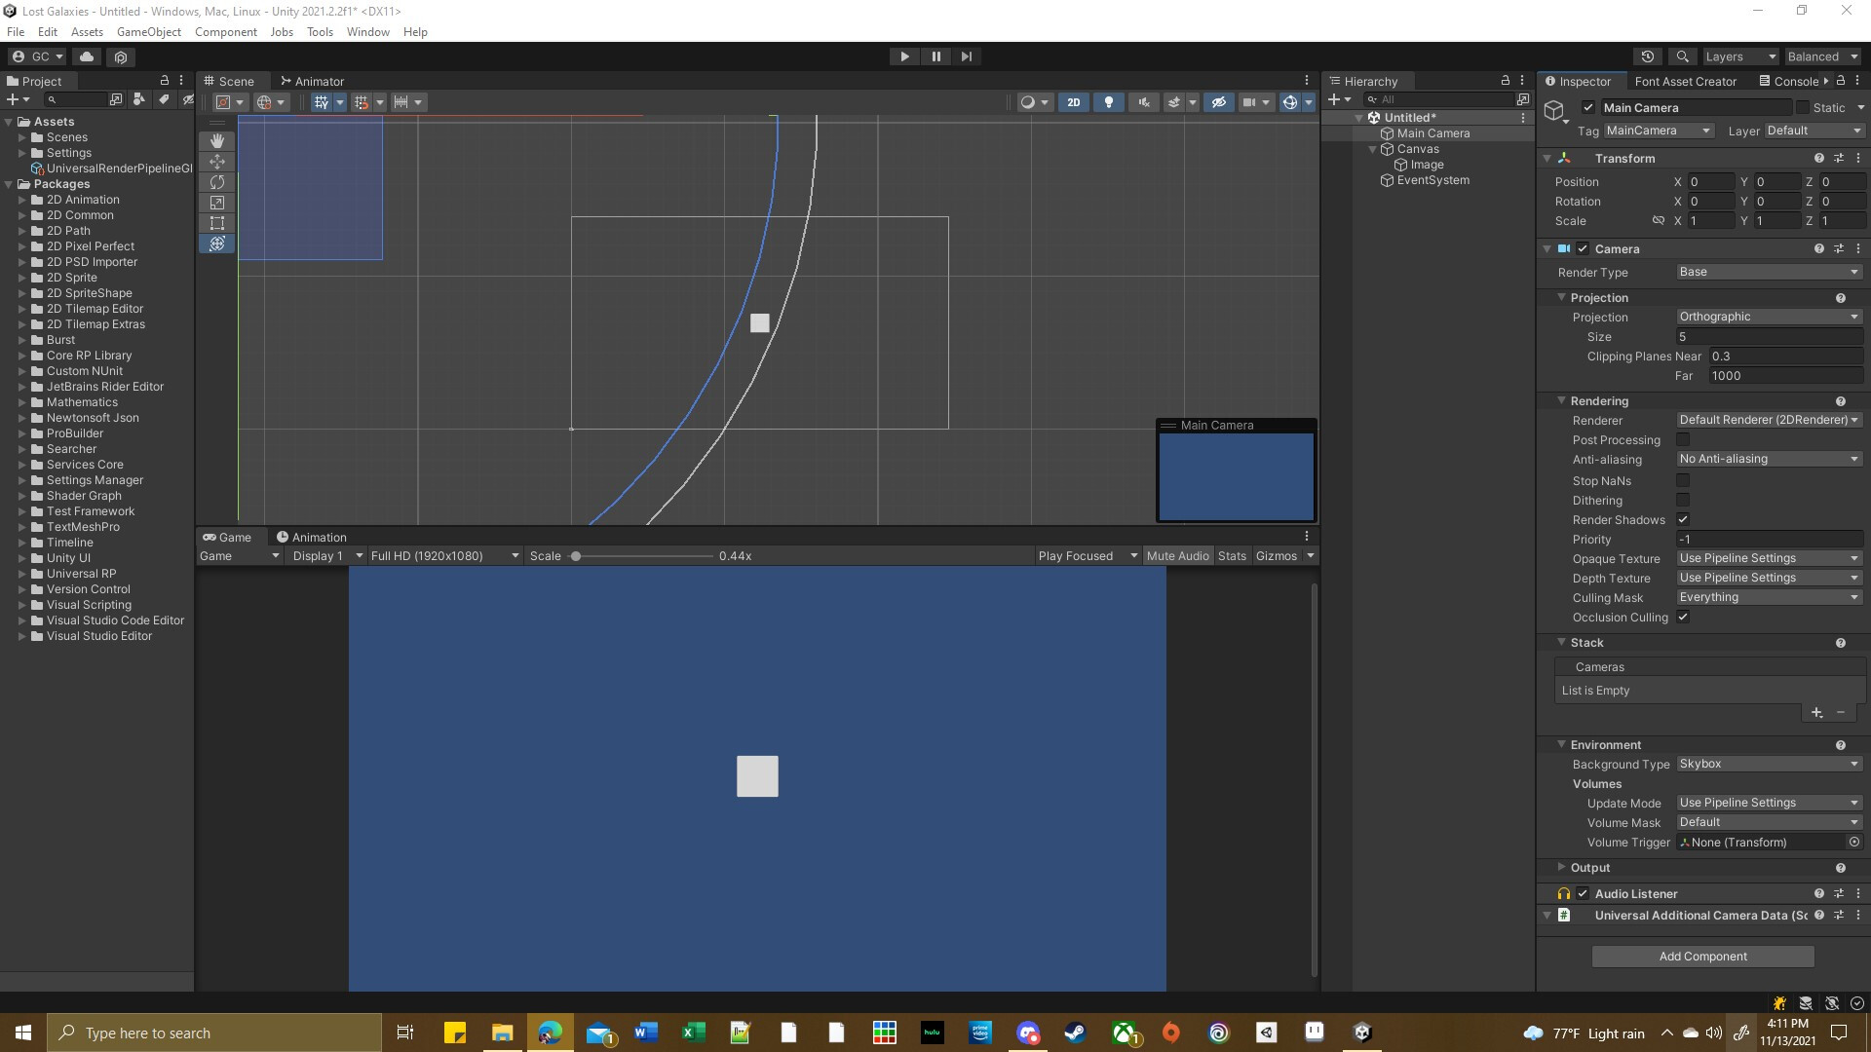Screen dimensions: 1871x1052
Task: Open Unity cloud services icon
Action: point(87,56)
